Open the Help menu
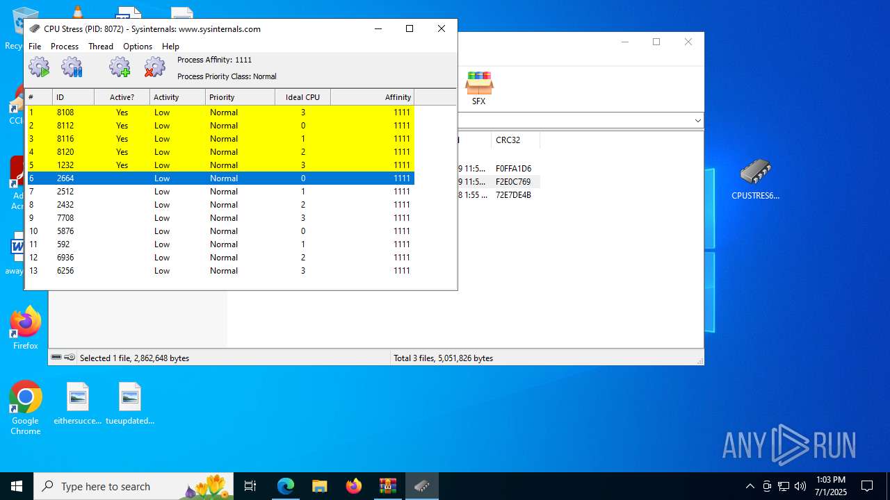890x500 pixels. (x=171, y=46)
